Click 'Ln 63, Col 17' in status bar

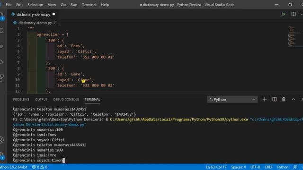[216, 167]
